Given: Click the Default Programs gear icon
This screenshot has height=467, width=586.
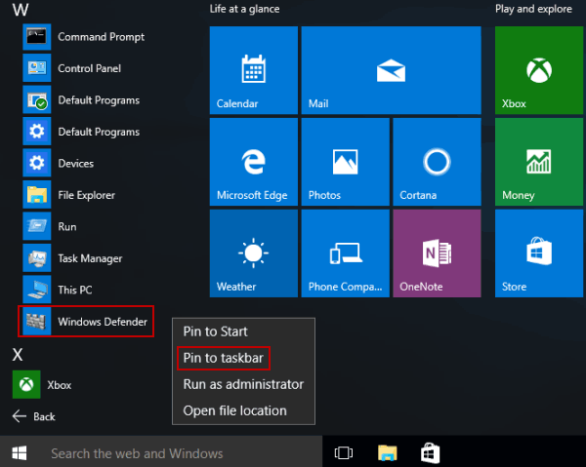Looking at the screenshot, I should click(x=37, y=132).
